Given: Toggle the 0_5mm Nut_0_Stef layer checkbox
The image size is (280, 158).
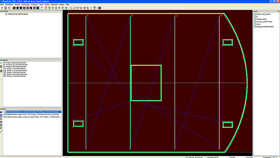Looking at the screenshot, I should pos(255,14).
